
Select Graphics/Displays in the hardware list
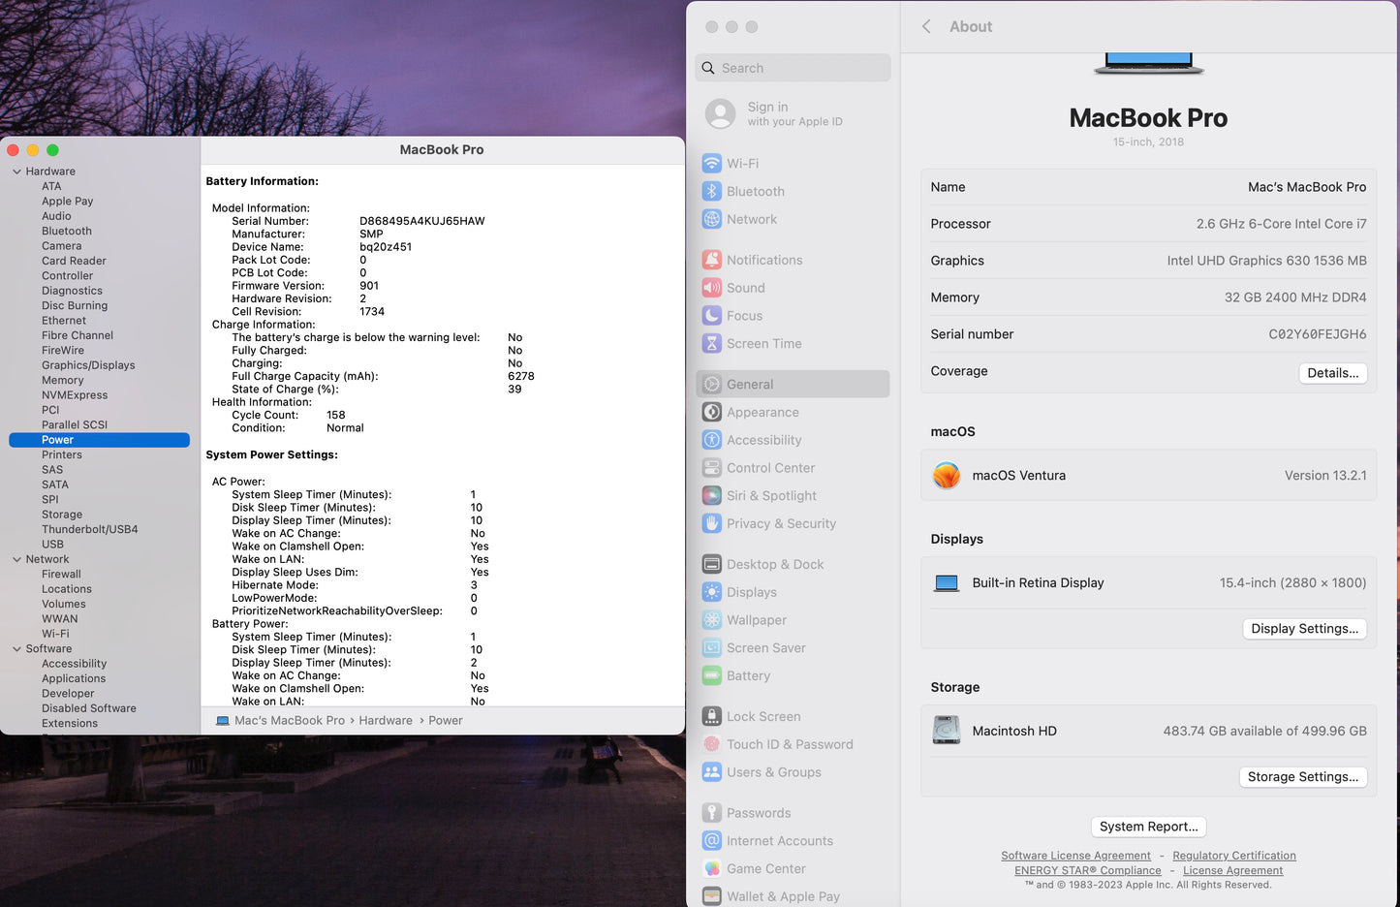88,364
